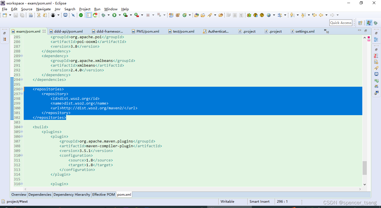381x208 pixels.
Task: Toggle Skip All Breakpoints
Action: [x=73, y=15]
